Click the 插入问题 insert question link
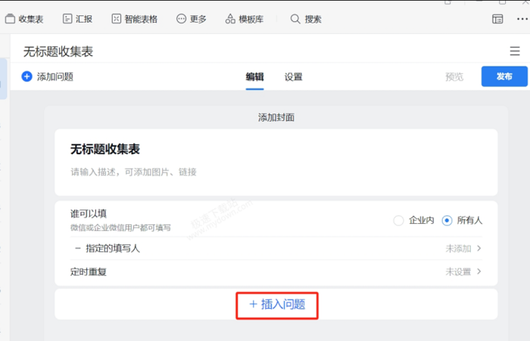Viewport: 530px width, 341px height. pyautogui.click(x=277, y=304)
